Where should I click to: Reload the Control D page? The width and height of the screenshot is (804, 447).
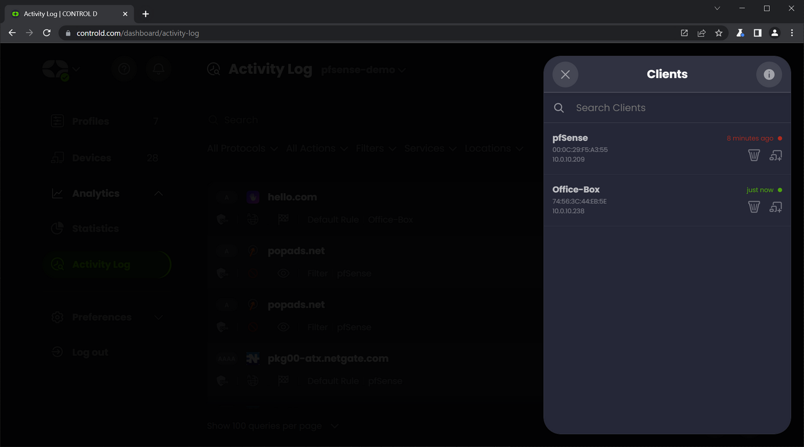[x=47, y=33]
